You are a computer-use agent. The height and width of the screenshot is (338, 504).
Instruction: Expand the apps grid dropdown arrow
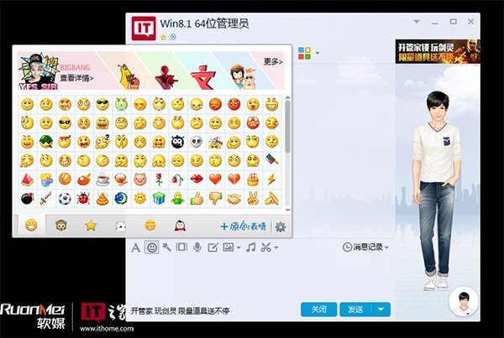[318, 54]
